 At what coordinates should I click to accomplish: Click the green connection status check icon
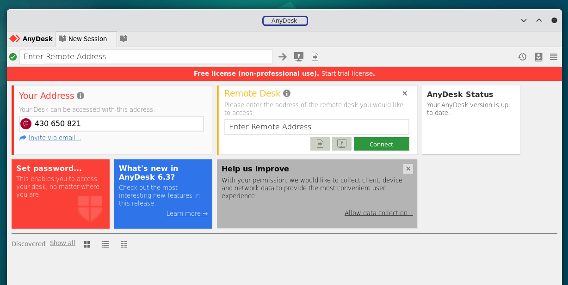pos(13,57)
